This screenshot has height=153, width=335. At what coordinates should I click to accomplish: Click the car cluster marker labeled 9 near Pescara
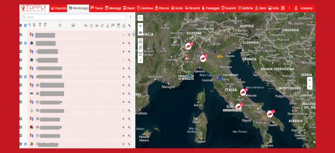pyautogui.click(x=243, y=92)
